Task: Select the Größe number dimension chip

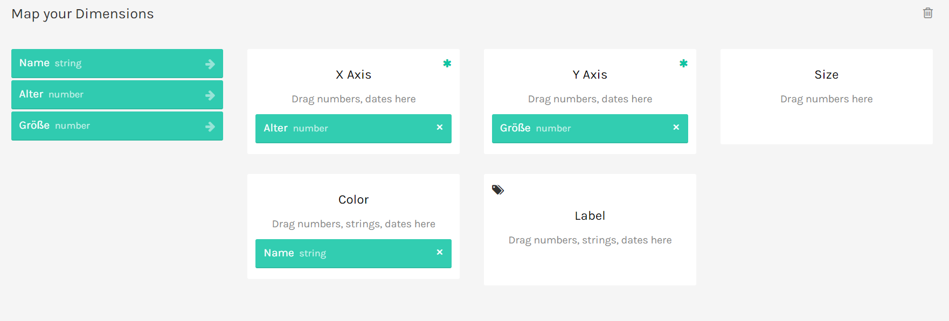Action: coord(108,126)
